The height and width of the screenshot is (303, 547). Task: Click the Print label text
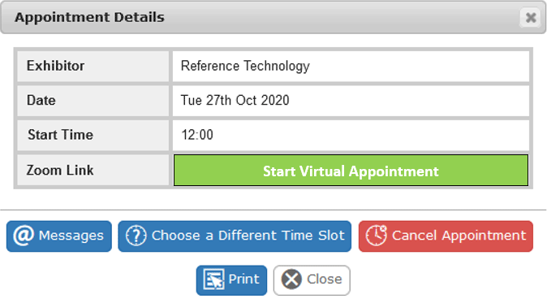point(243,279)
